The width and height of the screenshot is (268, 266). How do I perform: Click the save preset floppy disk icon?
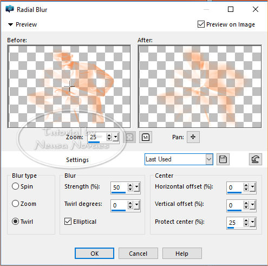tap(223, 159)
